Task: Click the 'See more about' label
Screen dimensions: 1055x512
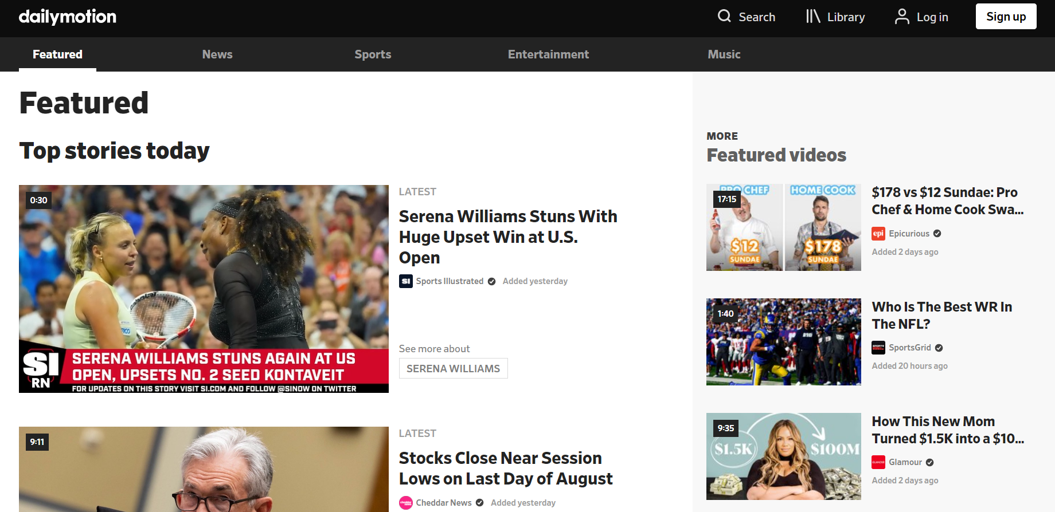Action: tap(434, 349)
